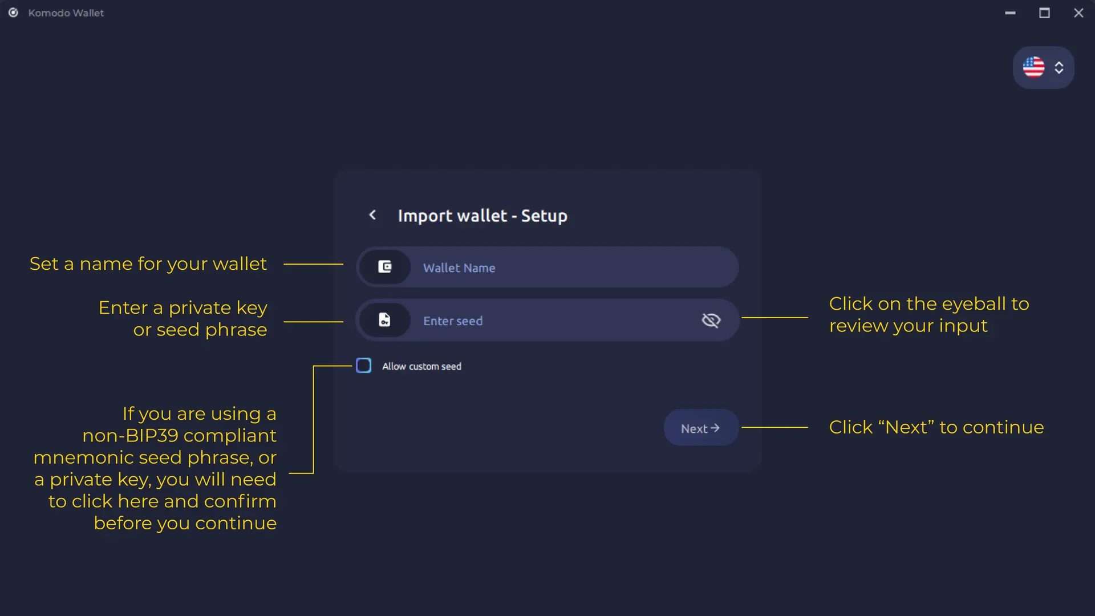The height and width of the screenshot is (616, 1095).
Task: Click the flag icon in the top-right corner
Action: 1034,67
